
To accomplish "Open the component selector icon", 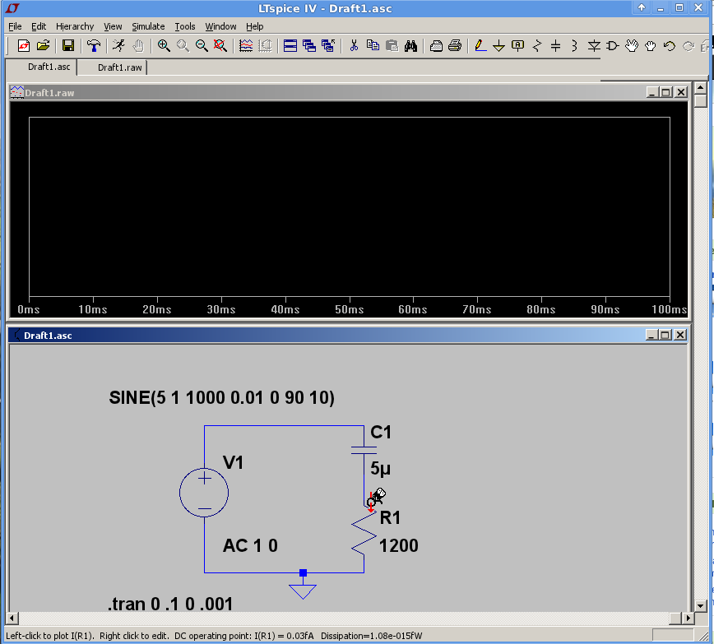I will (x=613, y=45).
